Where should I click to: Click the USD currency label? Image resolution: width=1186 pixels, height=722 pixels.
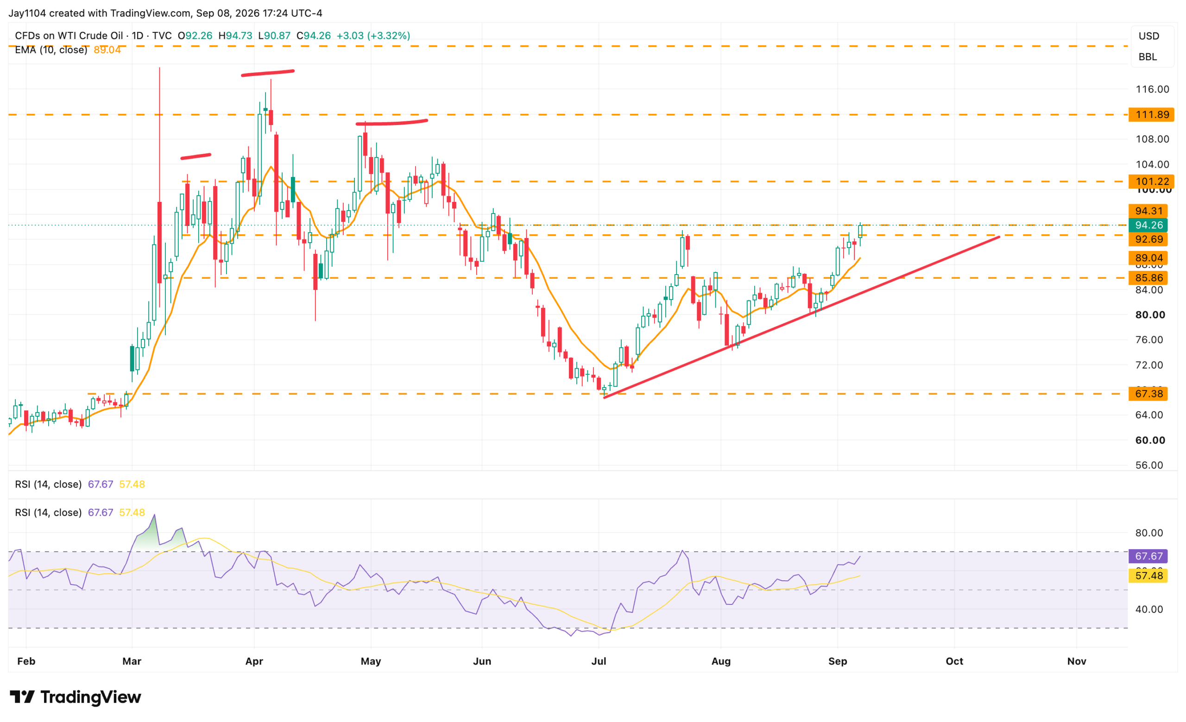click(x=1149, y=36)
